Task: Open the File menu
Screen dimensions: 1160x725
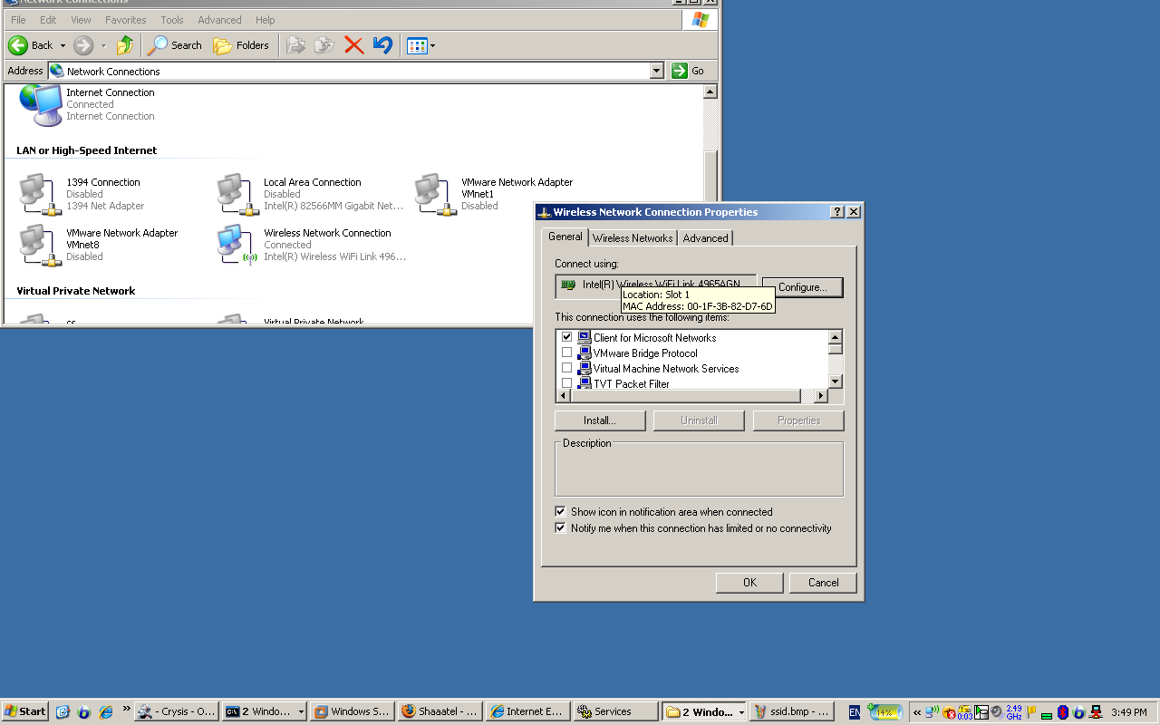Action: coord(18,20)
